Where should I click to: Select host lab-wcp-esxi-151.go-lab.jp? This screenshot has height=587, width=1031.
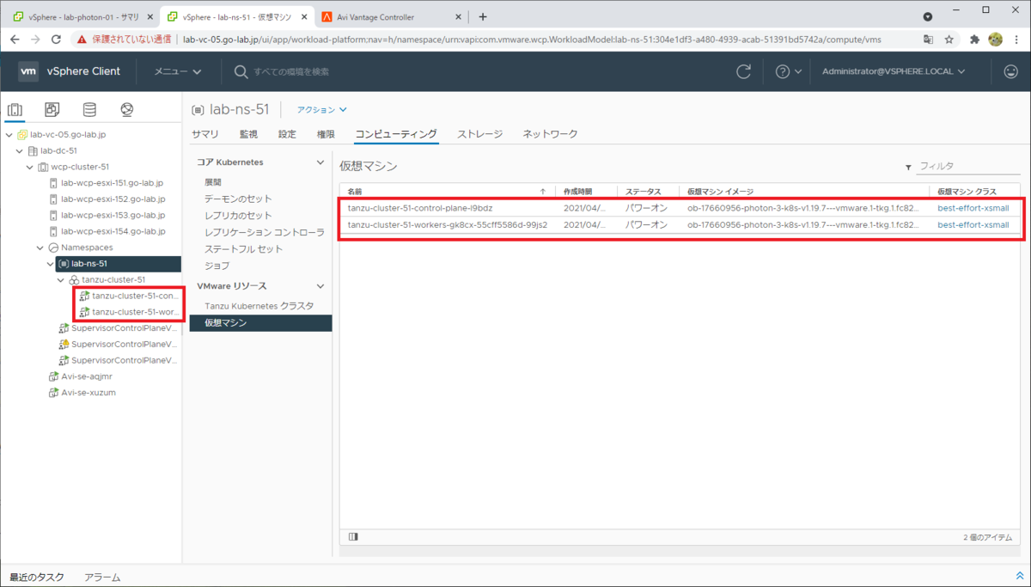pos(112,183)
